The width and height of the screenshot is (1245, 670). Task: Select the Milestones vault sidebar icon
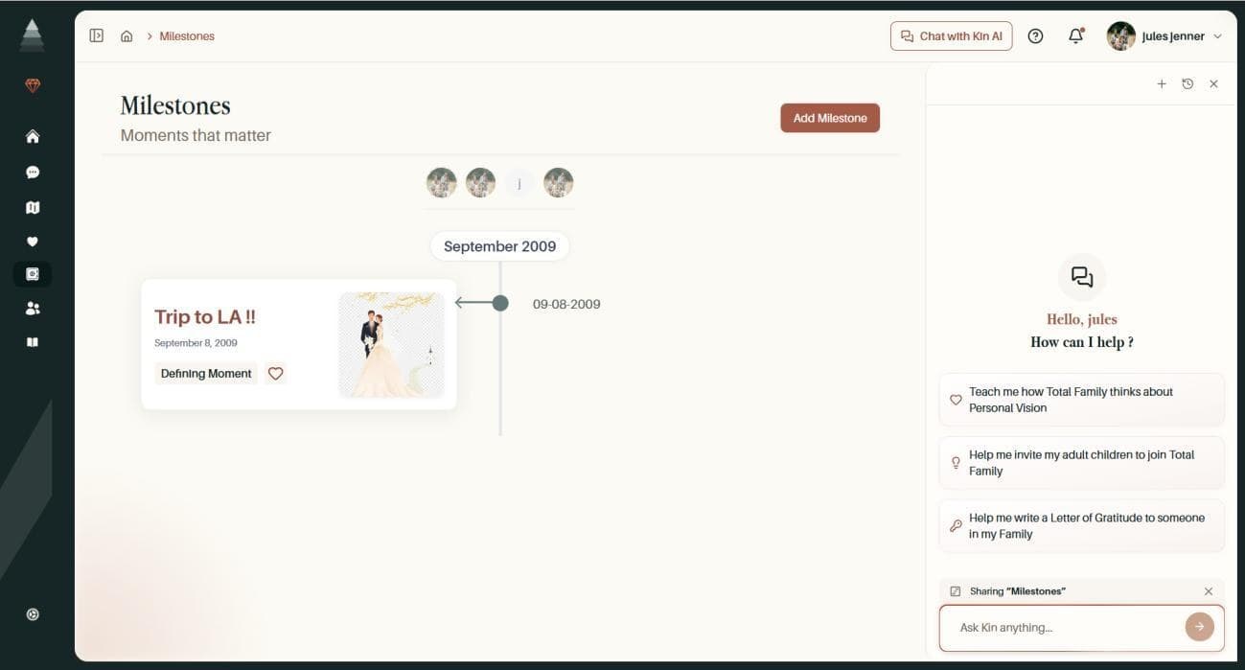pyautogui.click(x=33, y=274)
